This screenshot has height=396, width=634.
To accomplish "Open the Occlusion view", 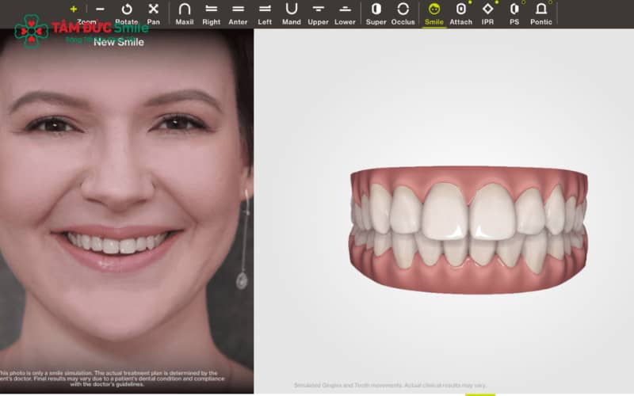I will pos(403,12).
